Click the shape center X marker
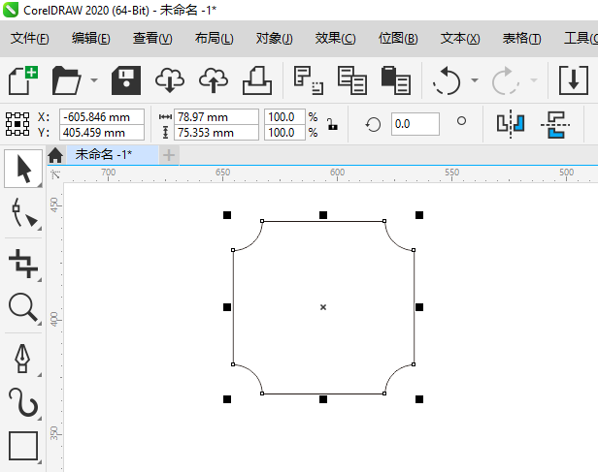Screen dimensions: 598x472 point(323,307)
